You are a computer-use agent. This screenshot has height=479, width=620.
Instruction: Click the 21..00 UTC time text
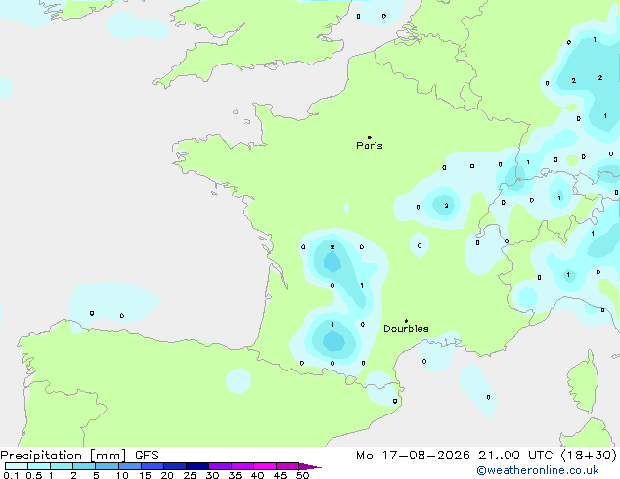click(x=515, y=456)
